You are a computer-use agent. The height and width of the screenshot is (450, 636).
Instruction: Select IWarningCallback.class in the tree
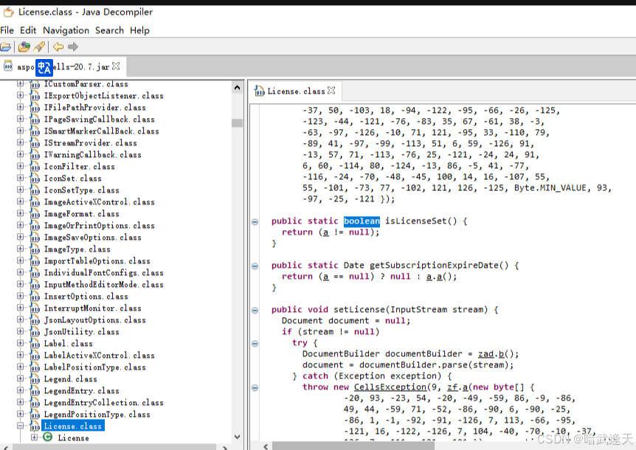tap(92, 154)
